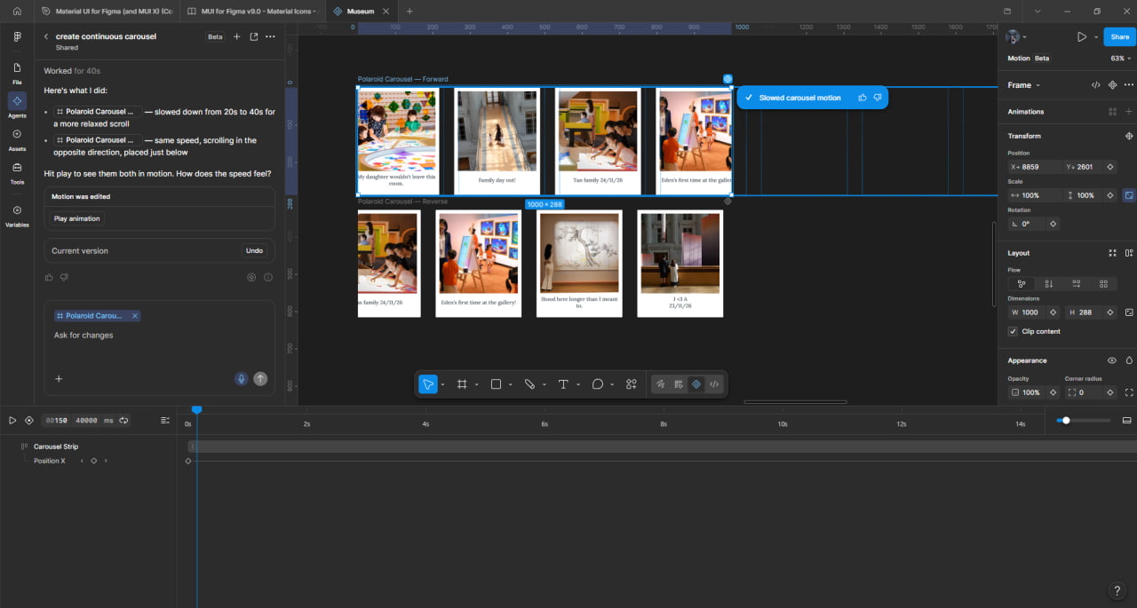Add attachment in the chat input

(59, 379)
